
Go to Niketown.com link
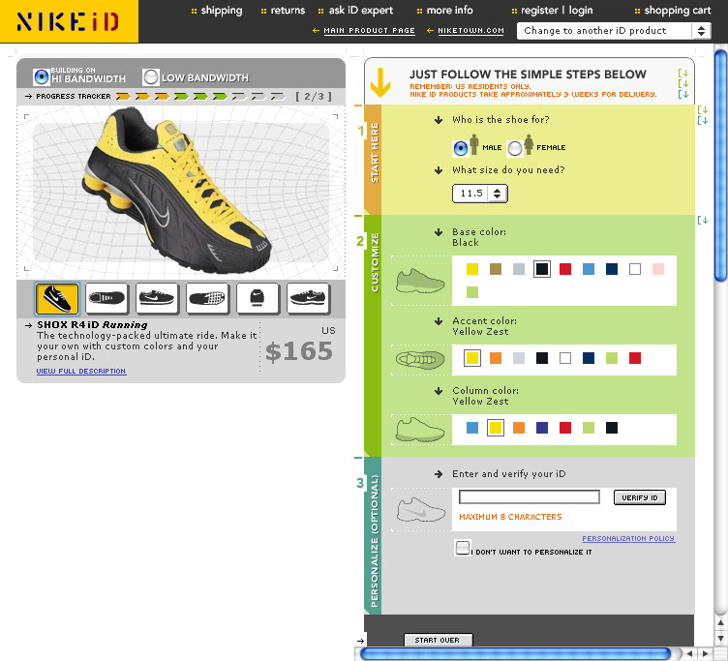click(470, 31)
